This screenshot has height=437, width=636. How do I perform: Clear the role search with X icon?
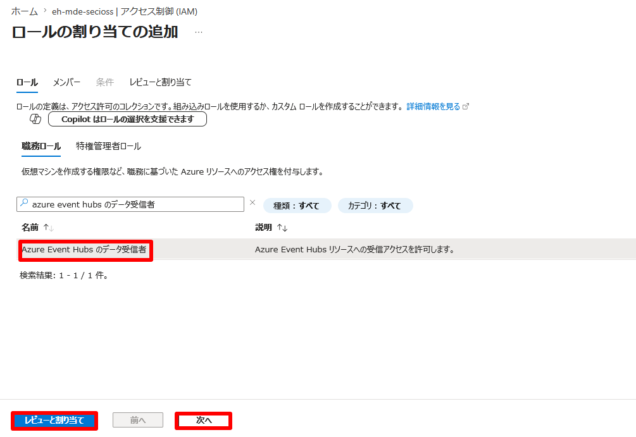(x=253, y=203)
